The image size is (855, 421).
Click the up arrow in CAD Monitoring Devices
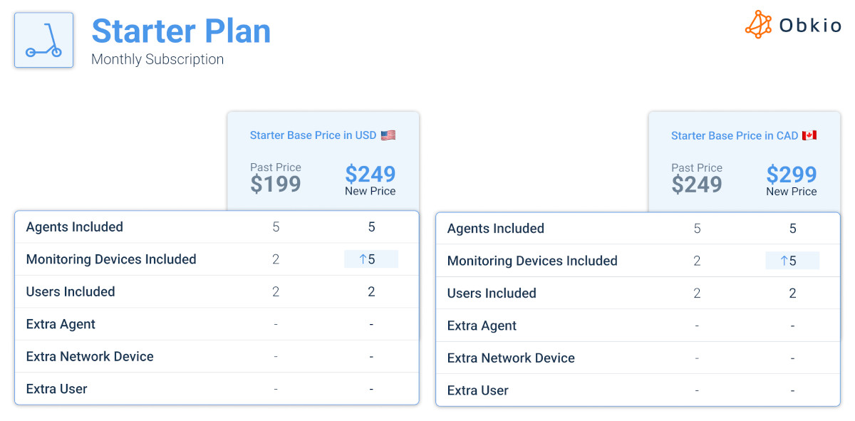pos(784,261)
